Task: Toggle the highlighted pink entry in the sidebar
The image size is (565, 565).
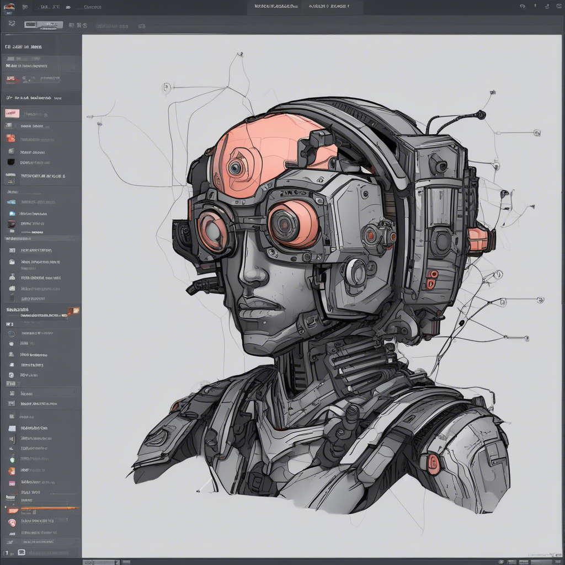Action: (11, 113)
